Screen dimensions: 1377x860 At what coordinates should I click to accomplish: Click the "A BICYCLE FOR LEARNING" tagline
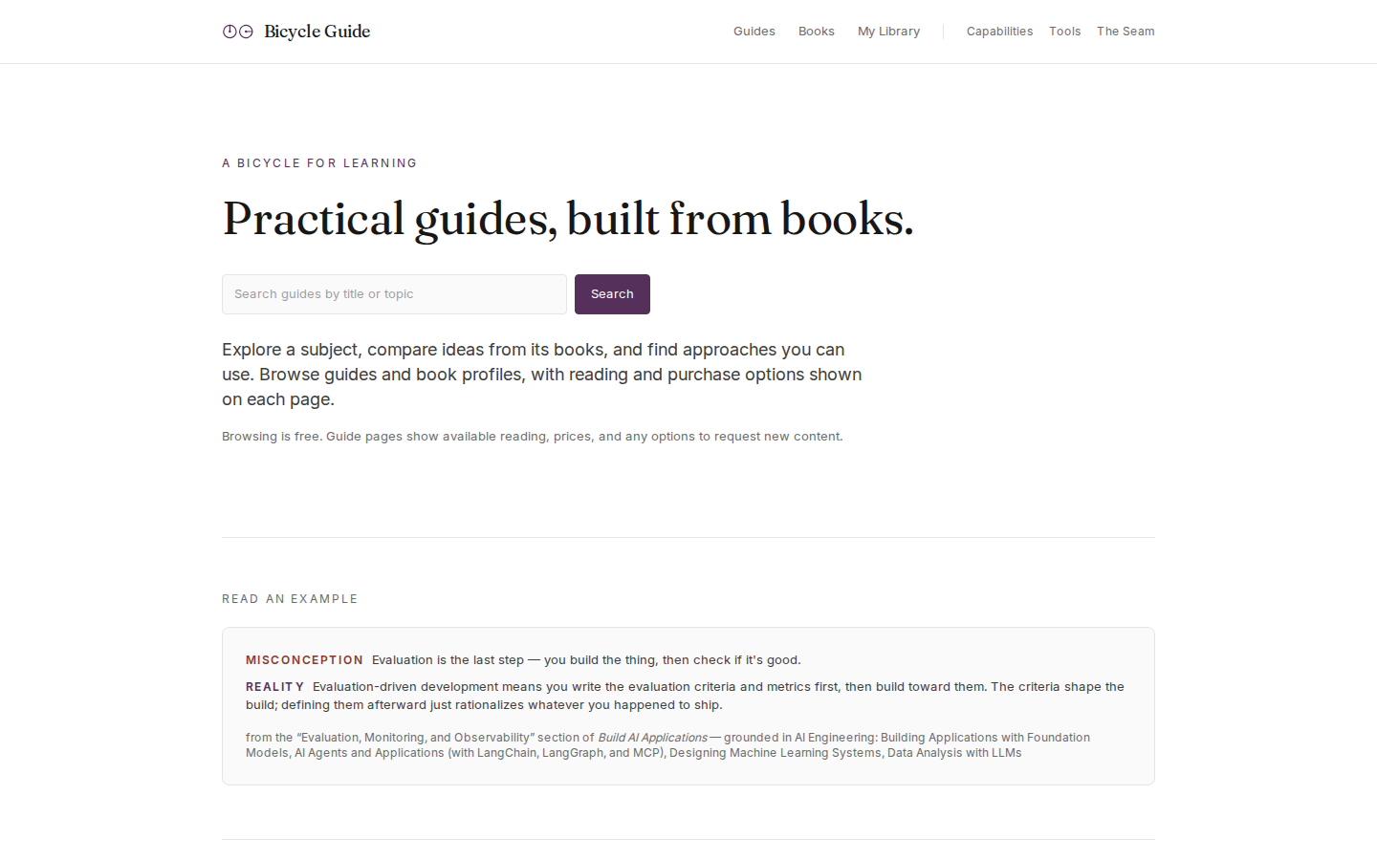(319, 163)
